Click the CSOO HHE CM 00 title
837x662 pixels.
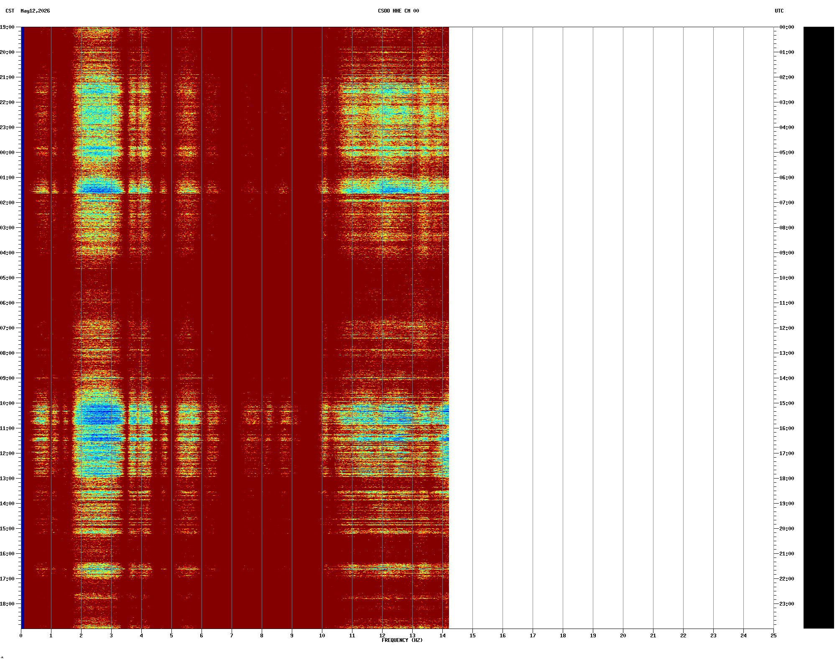pos(398,11)
